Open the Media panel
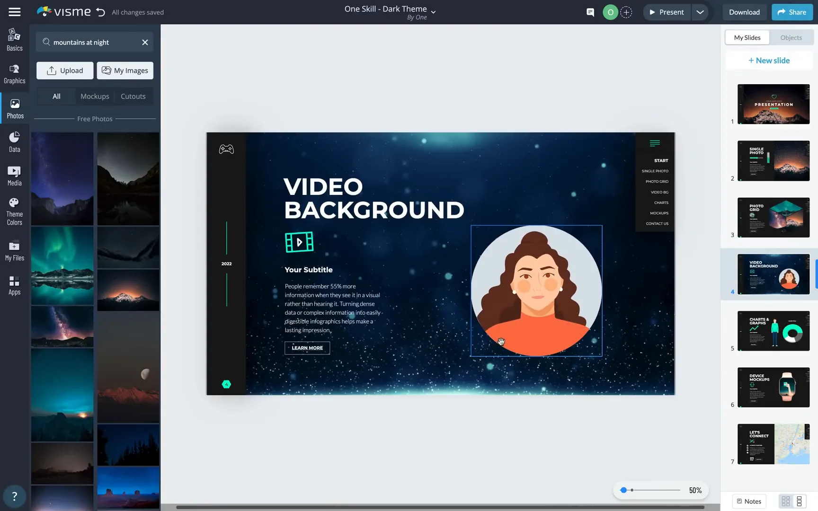Screen dimensions: 818x511 click(x=14, y=175)
